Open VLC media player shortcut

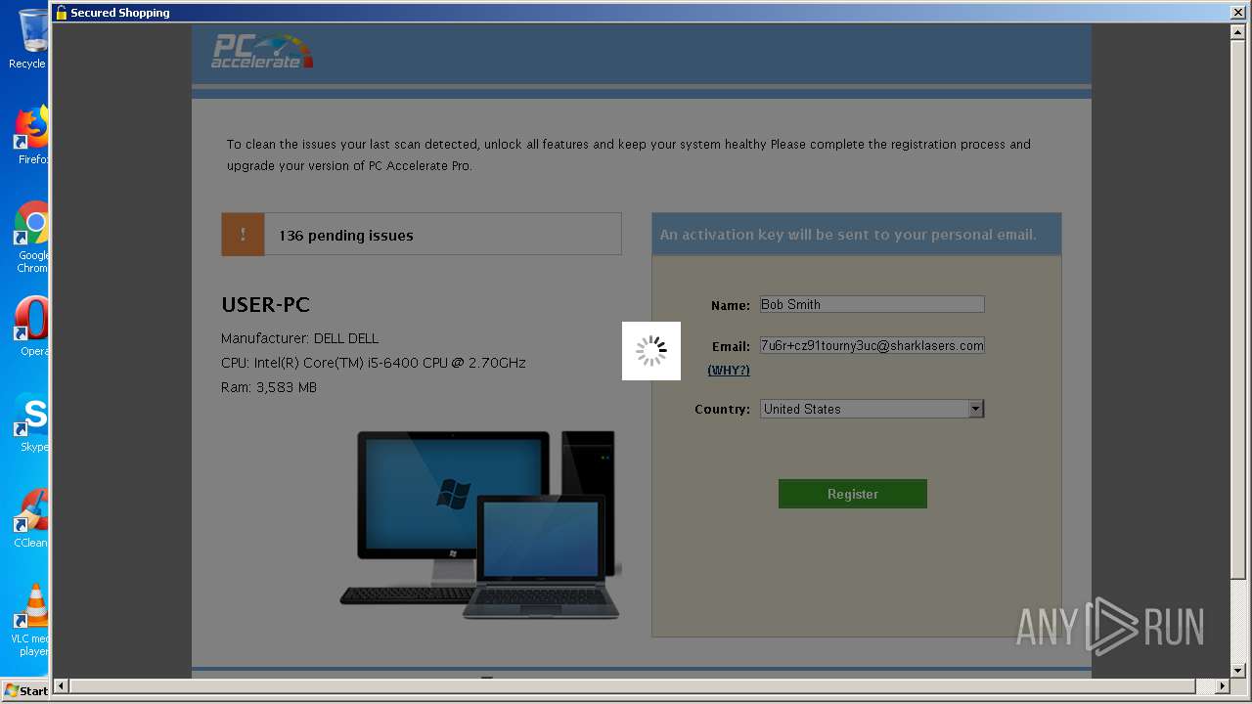(x=29, y=620)
